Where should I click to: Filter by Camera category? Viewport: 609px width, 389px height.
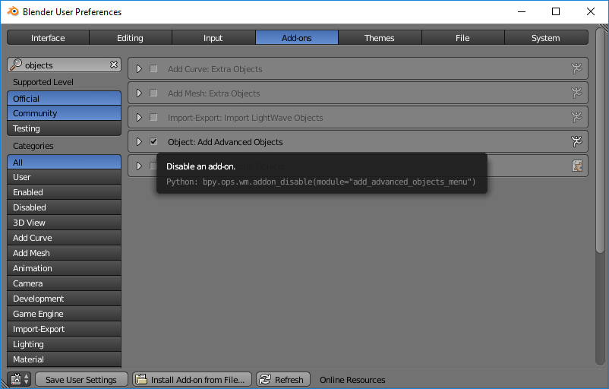pyautogui.click(x=64, y=283)
